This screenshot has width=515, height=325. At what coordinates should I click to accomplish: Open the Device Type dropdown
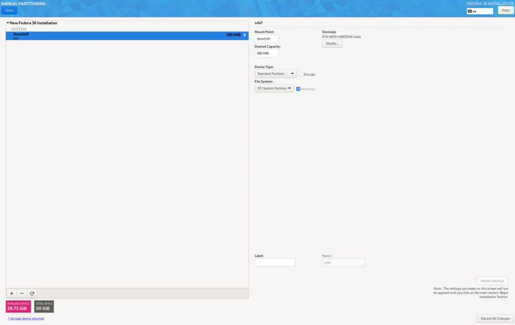(276, 74)
